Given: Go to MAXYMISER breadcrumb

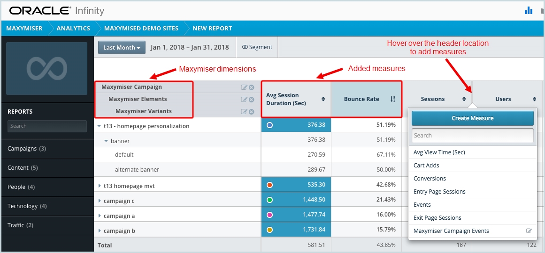Looking at the screenshot, I should [x=24, y=29].
